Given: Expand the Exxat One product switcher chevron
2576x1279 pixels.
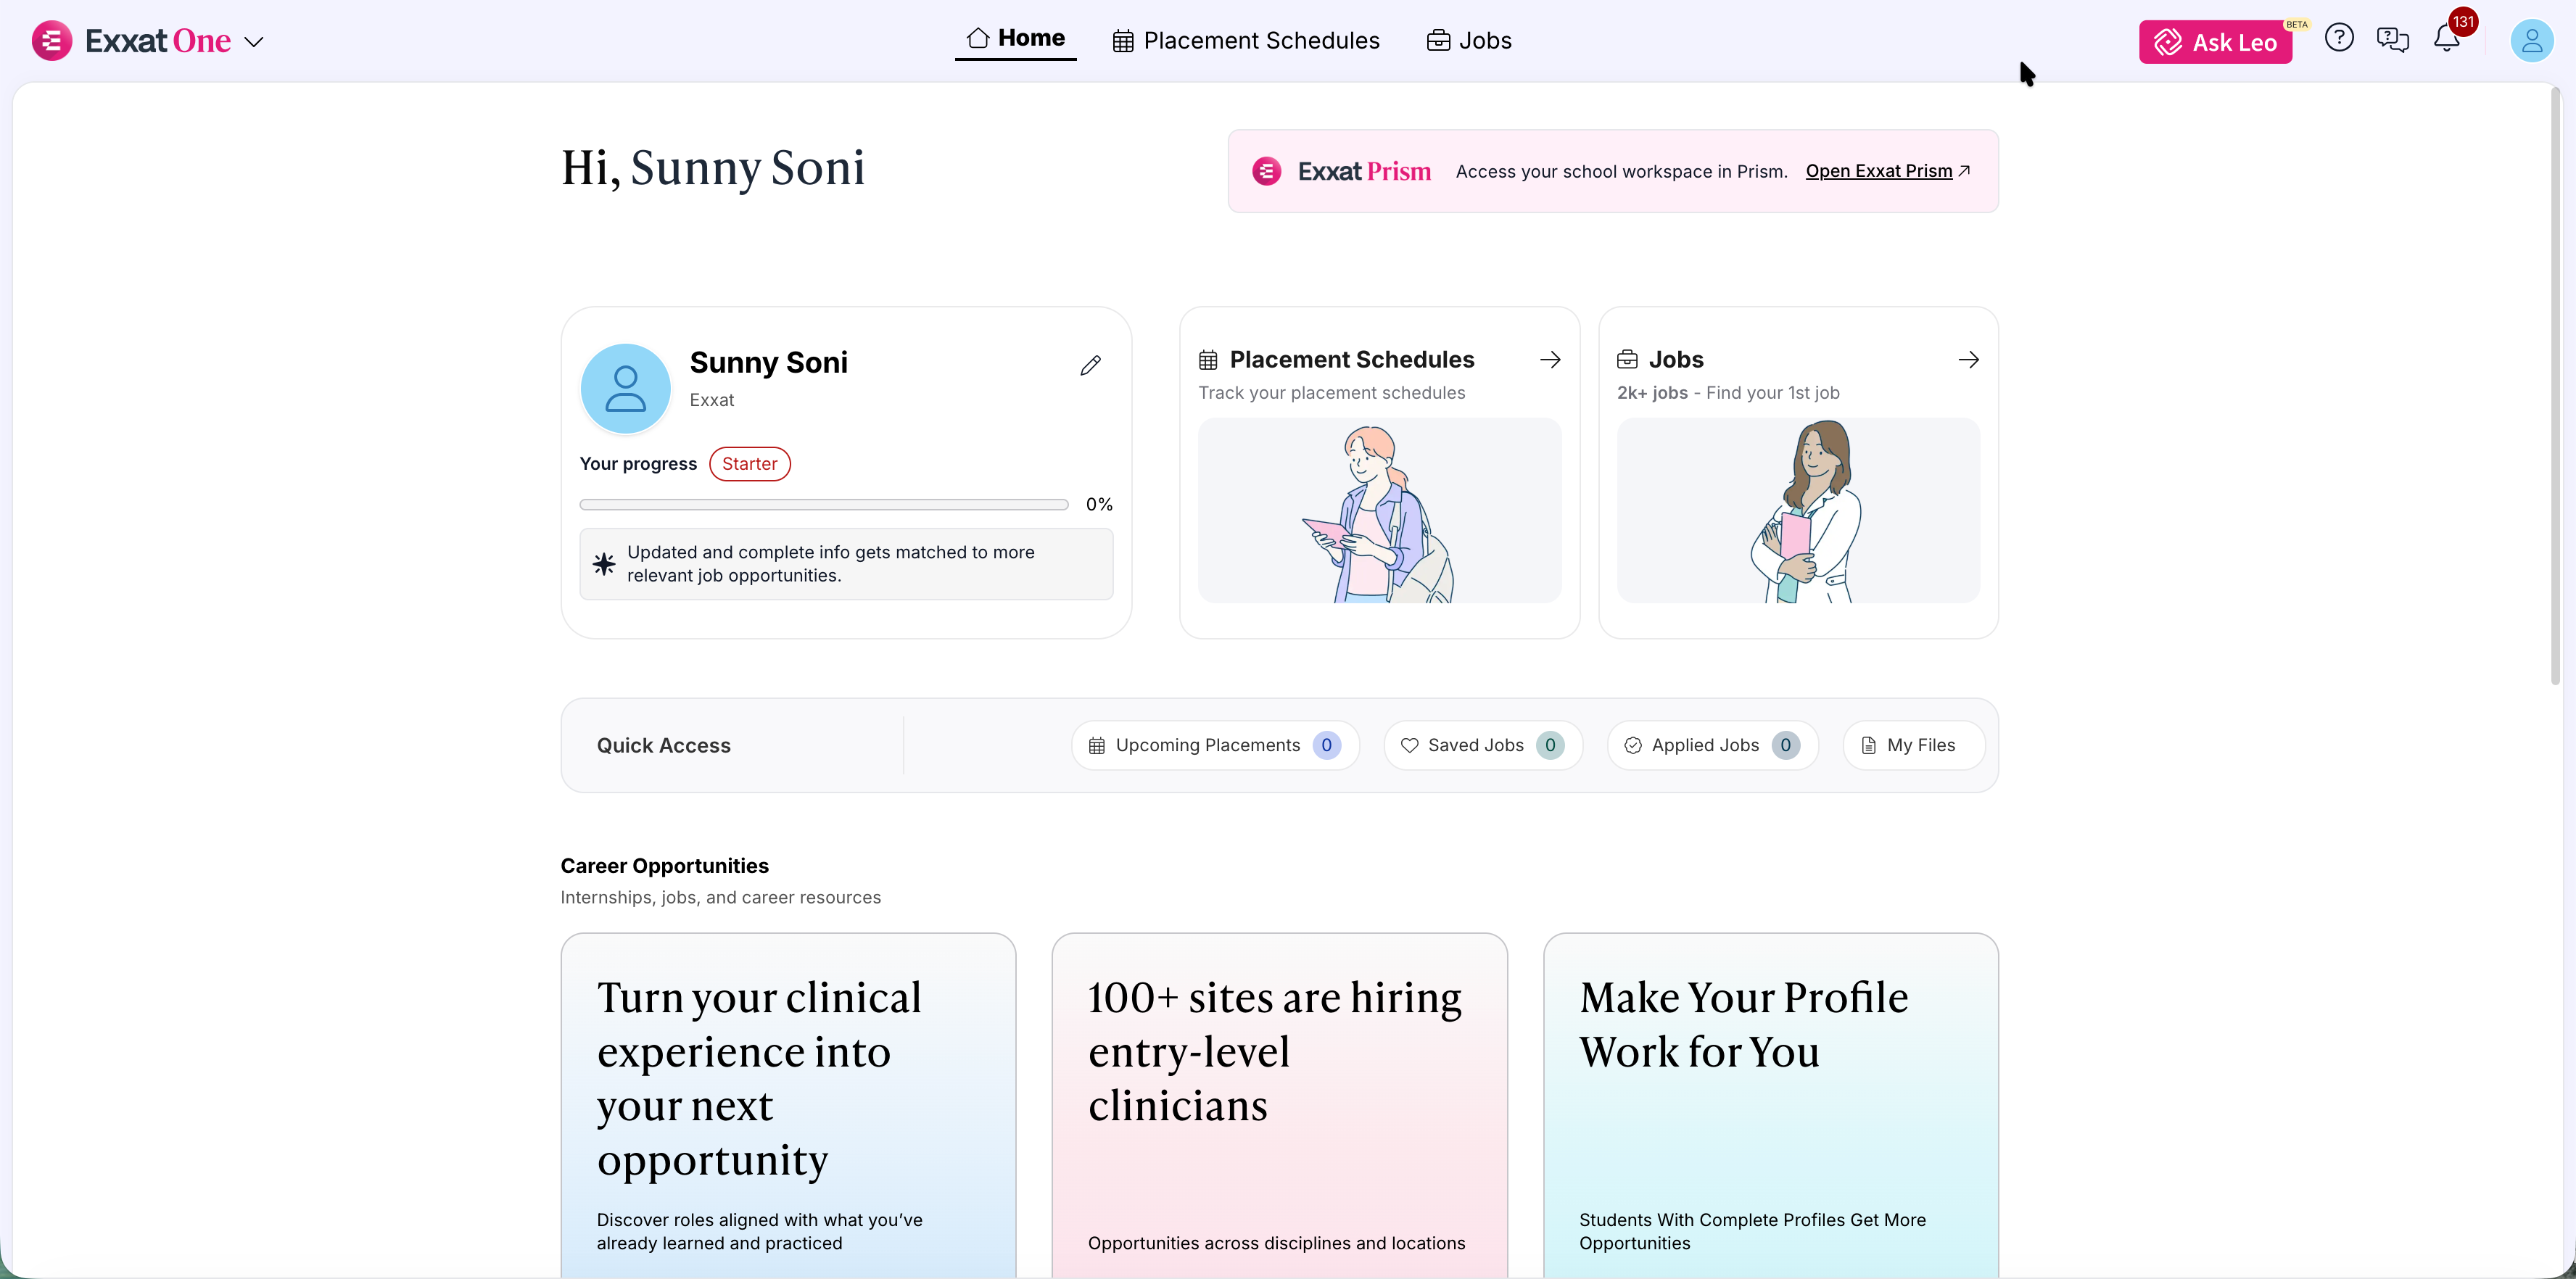Looking at the screenshot, I should point(254,42).
